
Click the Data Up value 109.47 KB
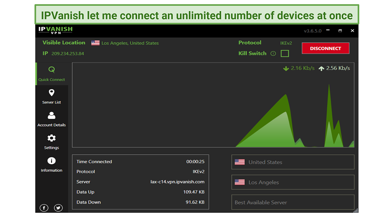pyautogui.click(x=194, y=192)
